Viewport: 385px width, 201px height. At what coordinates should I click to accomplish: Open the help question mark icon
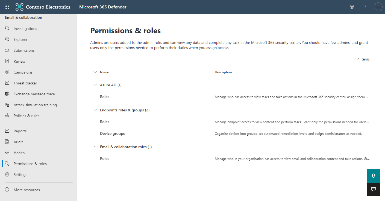coord(365,7)
